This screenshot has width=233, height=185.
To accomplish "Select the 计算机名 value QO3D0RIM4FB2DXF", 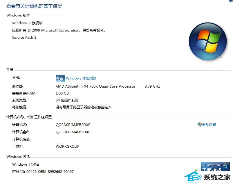I will [73, 125].
